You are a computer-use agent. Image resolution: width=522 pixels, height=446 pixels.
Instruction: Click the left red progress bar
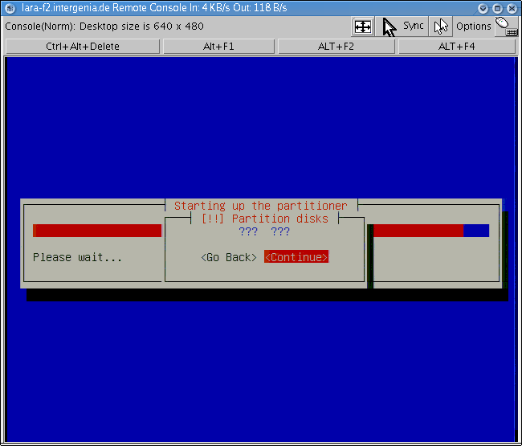point(97,231)
